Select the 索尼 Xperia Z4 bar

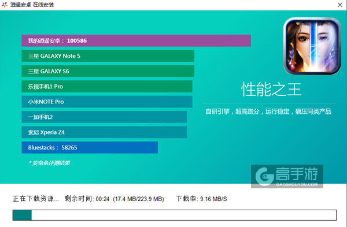(x=104, y=132)
